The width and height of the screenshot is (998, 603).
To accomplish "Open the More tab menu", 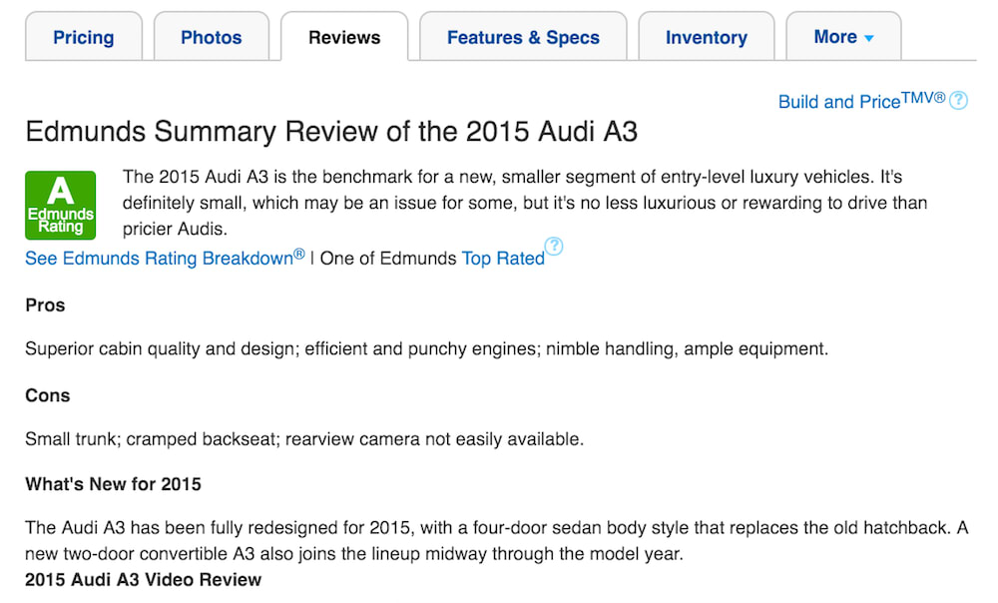I will (x=843, y=37).
